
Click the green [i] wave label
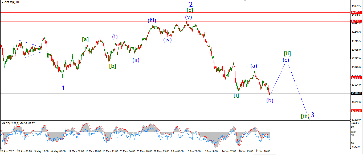click(x=236, y=95)
